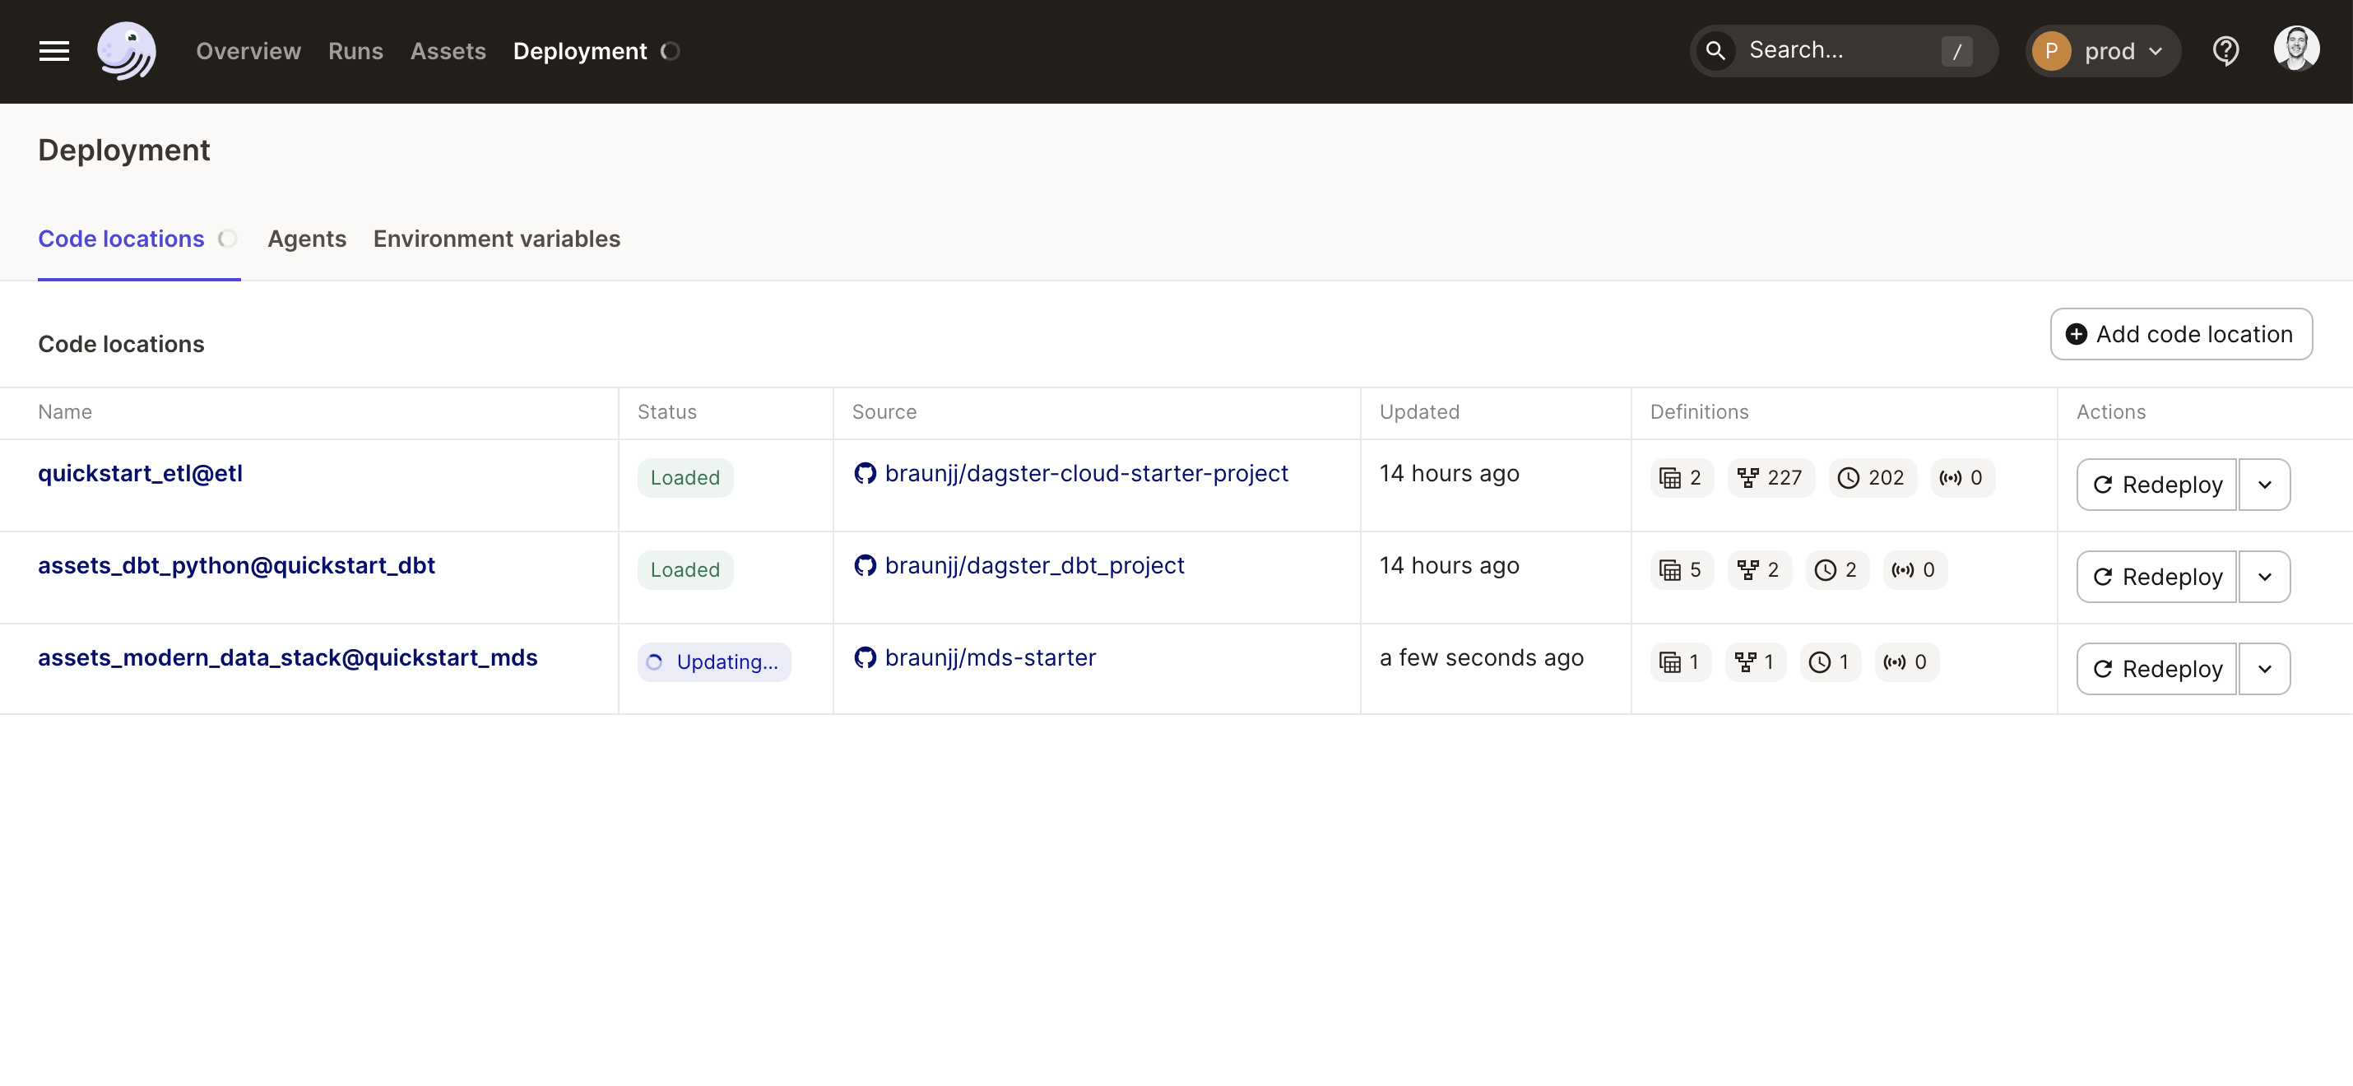
Task: Redeploy the quickstart_etl@etl code location
Action: coord(2156,485)
